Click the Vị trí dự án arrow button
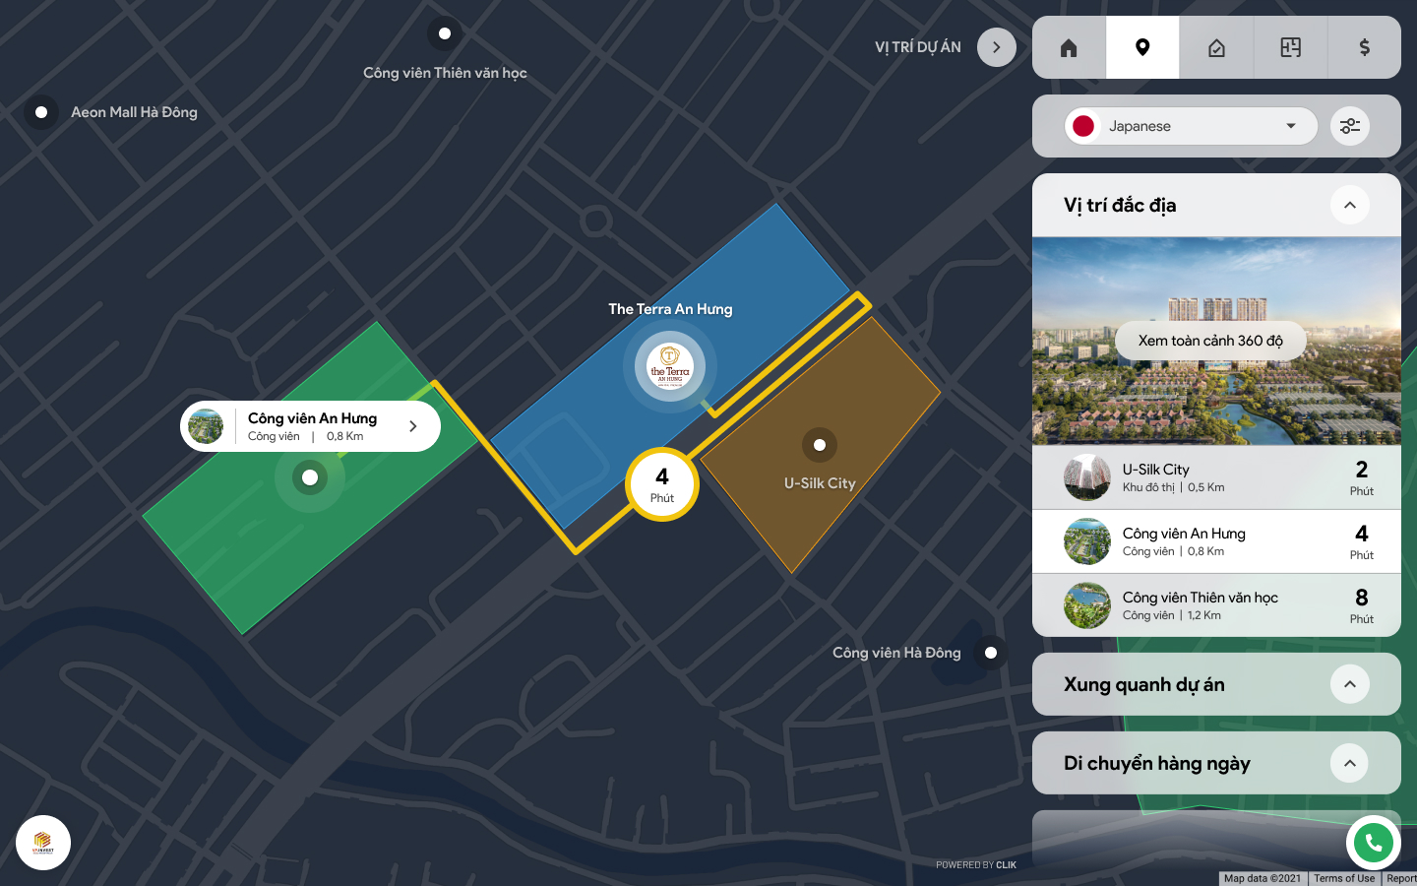This screenshot has width=1417, height=886. [x=997, y=47]
